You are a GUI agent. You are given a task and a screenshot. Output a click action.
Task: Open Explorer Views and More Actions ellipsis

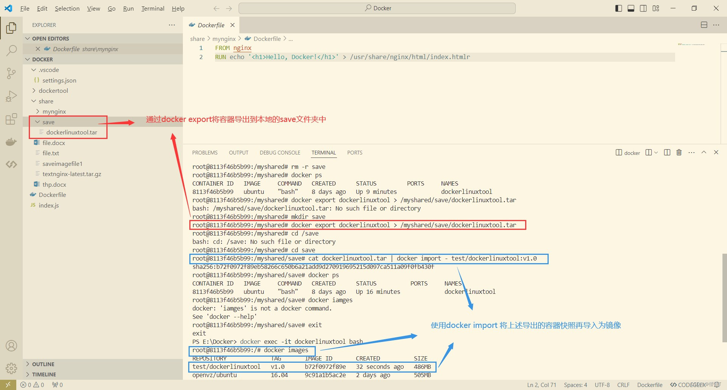click(x=172, y=25)
